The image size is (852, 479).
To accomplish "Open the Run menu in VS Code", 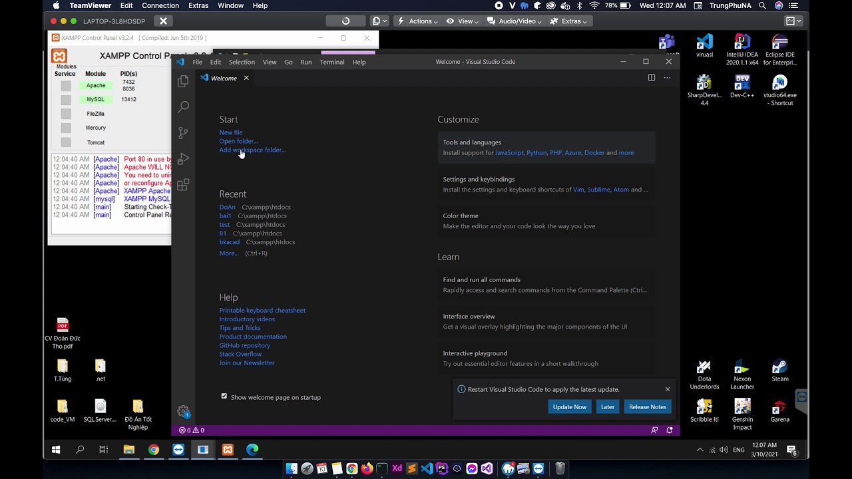I will (x=306, y=62).
